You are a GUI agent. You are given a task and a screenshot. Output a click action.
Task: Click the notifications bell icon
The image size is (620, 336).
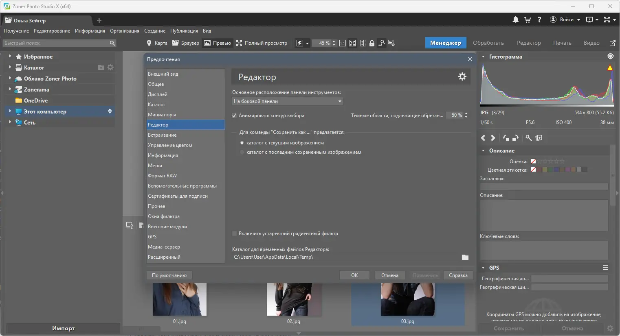[516, 20]
